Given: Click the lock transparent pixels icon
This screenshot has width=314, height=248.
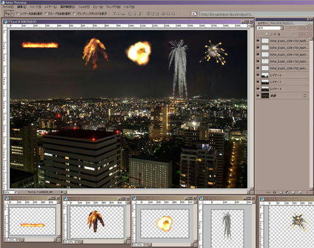Looking at the screenshot, I should 266,34.
